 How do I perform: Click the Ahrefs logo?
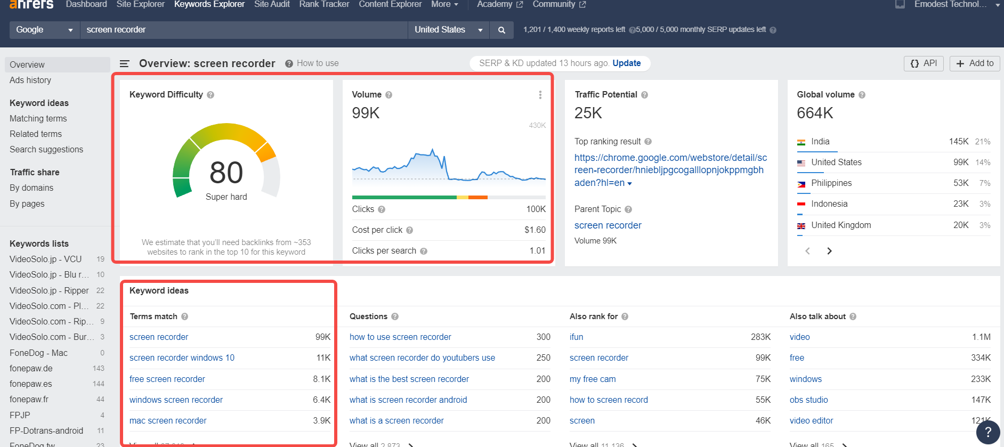pos(31,4)
